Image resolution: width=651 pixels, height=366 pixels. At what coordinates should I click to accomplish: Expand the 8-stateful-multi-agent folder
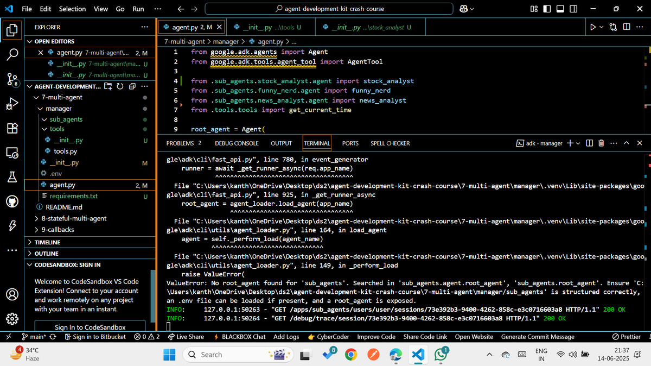36,218
